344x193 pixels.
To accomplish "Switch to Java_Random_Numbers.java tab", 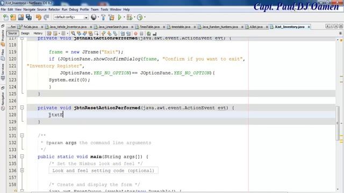I will pos(220,27).
